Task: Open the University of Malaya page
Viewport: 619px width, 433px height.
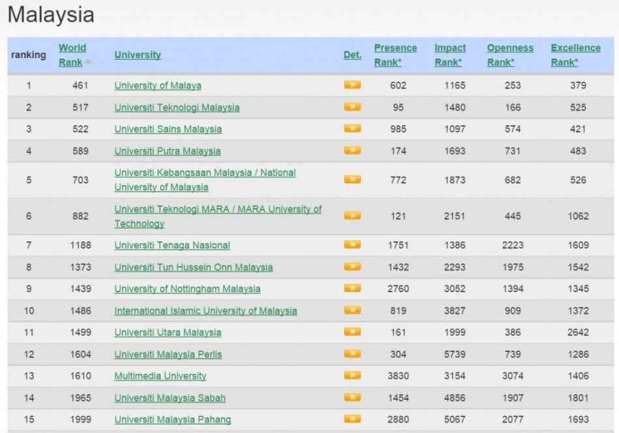Action: (x=159, y=85)
